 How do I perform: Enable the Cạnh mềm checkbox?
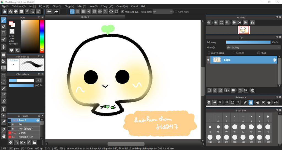[176, 12]
